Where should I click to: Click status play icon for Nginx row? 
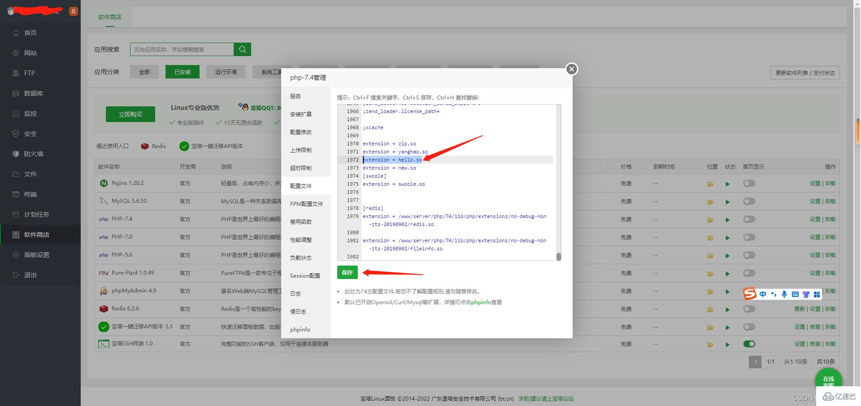(x=728, y=184)
